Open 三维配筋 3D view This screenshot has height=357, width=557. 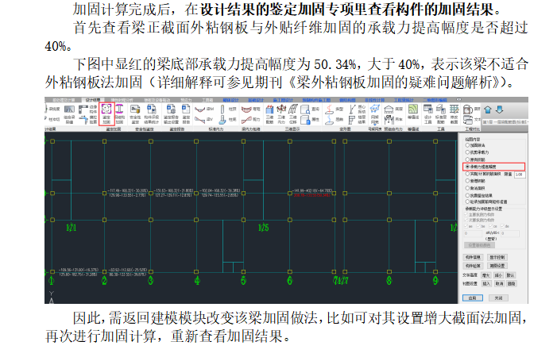(x=270, y=114)
